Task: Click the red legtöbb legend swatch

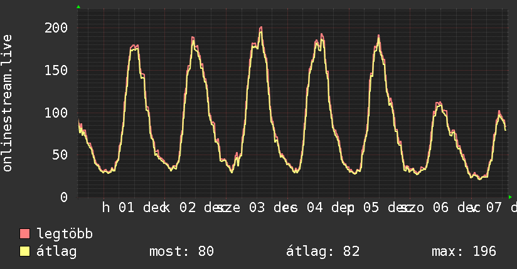Action: (x=25, y=234)
